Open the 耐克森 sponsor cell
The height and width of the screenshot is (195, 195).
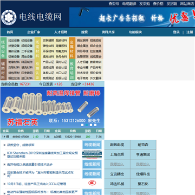coord(143,145)
